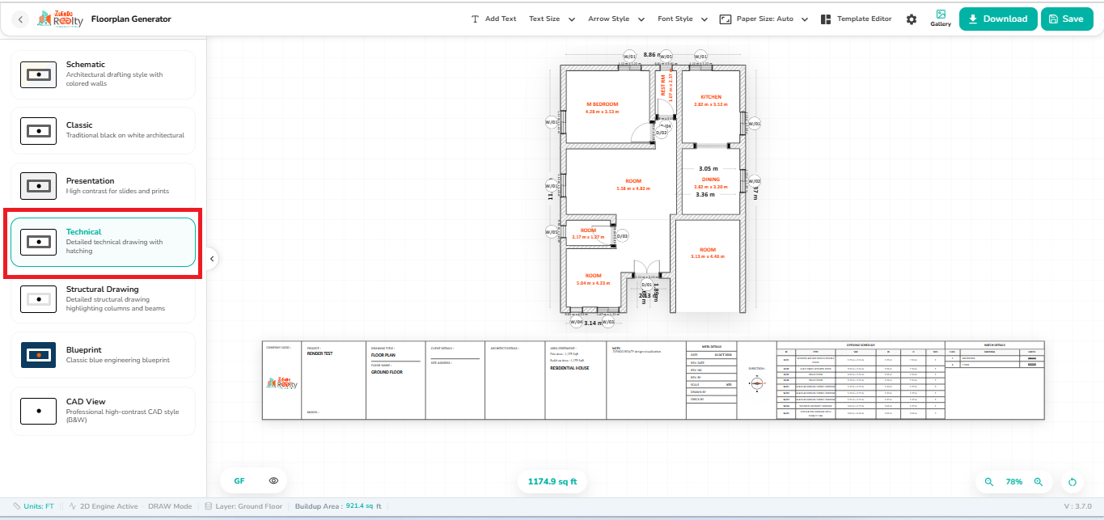Click the ROOM 5.58 m x 4.82 m label
Viewport: 1104px width, 520px height.
click(x=633, y=184)
